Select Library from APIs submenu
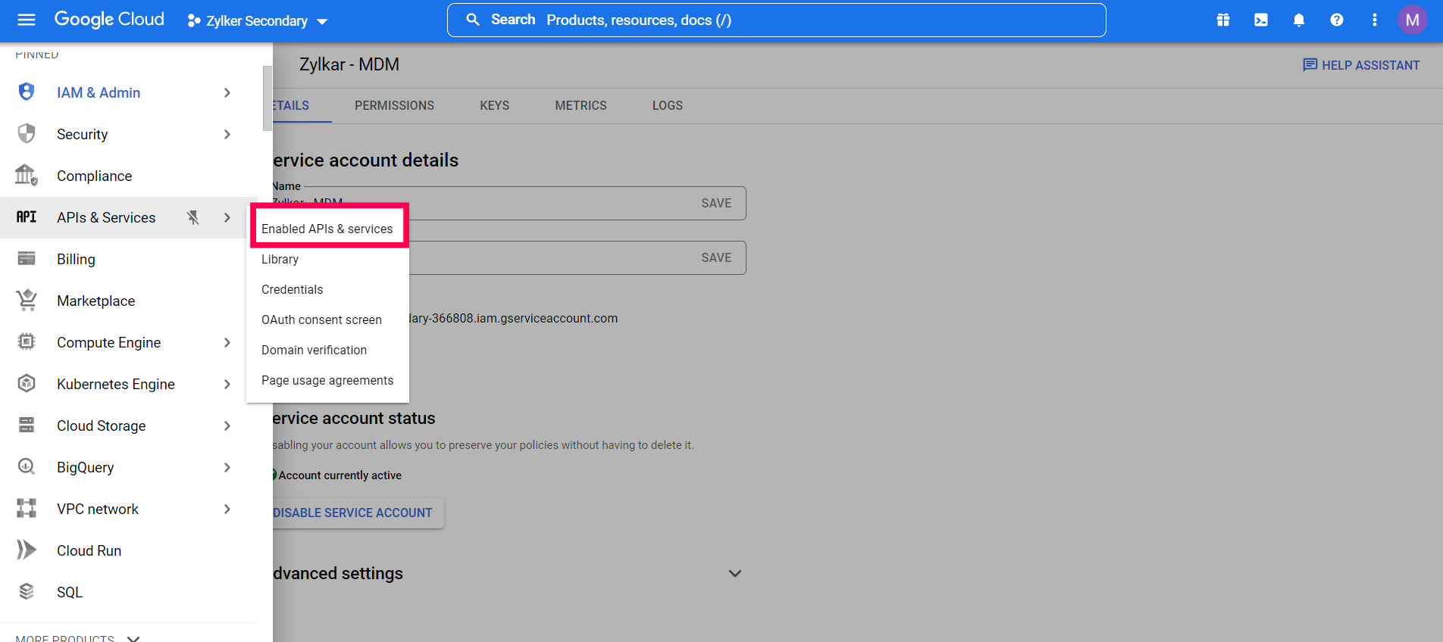The image size is (1443, 642). coord(280,259)
